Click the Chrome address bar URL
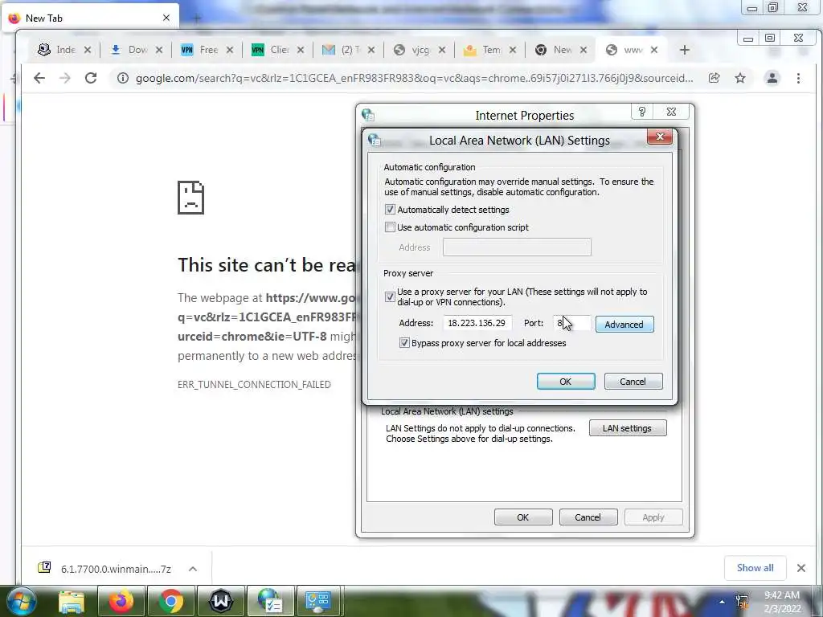Viewport: 823px width, 617px height. pos(414,78)
